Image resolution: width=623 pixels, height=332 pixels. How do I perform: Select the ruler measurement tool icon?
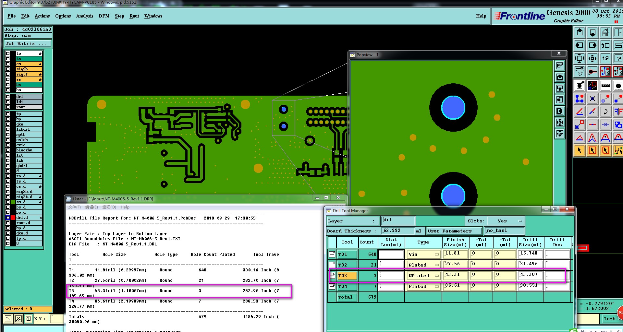605,86
